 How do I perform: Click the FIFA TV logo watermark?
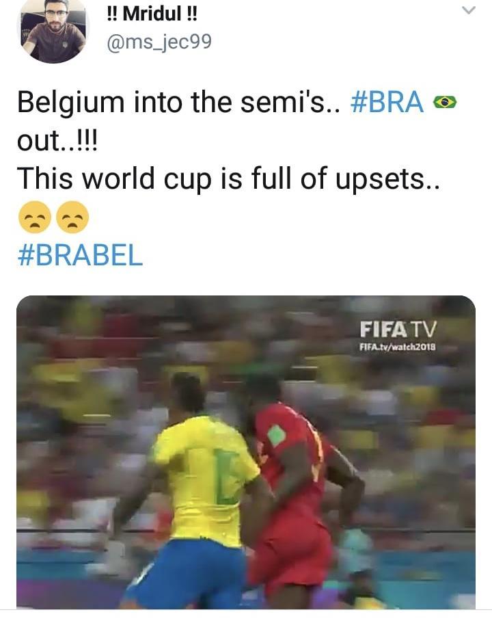point(398,329)
